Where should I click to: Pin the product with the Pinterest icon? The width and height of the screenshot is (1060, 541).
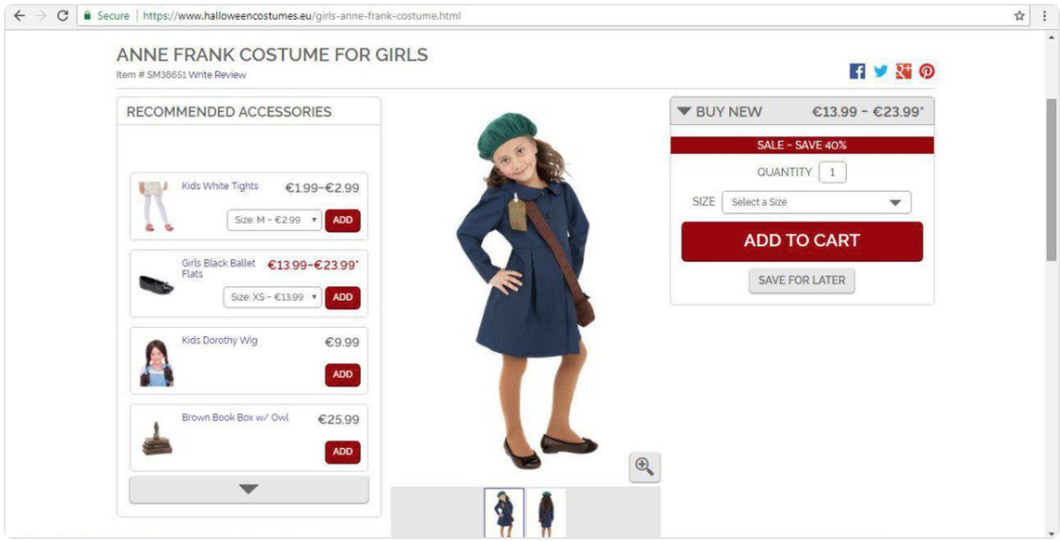tap(927, 71)
